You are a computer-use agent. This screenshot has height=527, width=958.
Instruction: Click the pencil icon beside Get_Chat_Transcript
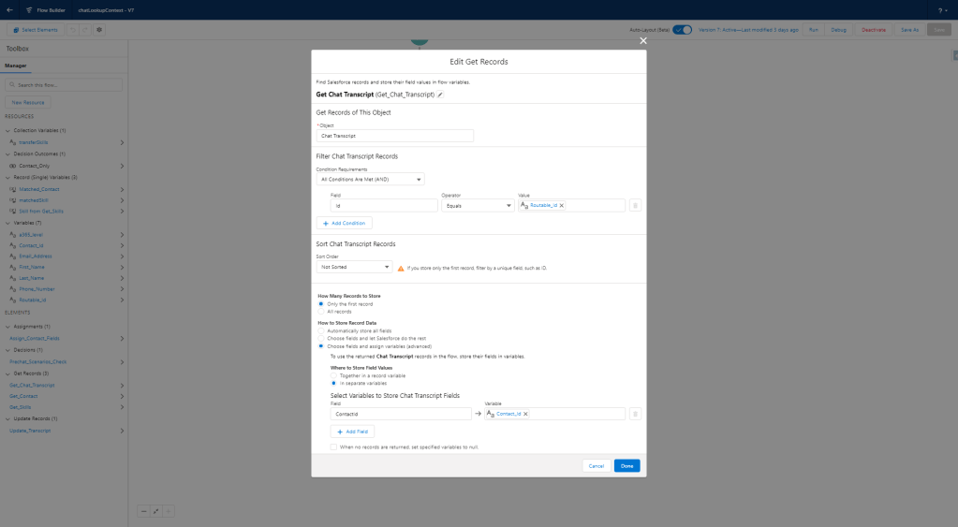[440, 95]
